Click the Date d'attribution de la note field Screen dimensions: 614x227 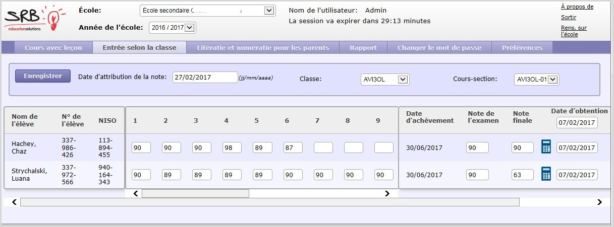coord(205,78)
